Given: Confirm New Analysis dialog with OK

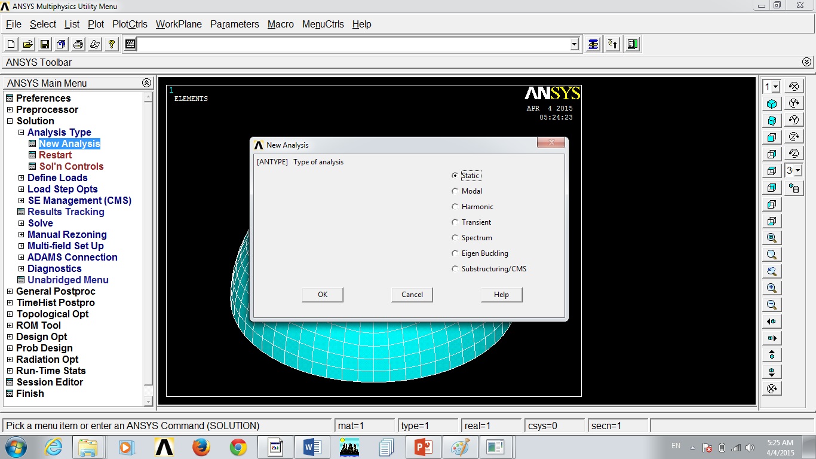Looking at the screenshot, I should coord(323,295).
